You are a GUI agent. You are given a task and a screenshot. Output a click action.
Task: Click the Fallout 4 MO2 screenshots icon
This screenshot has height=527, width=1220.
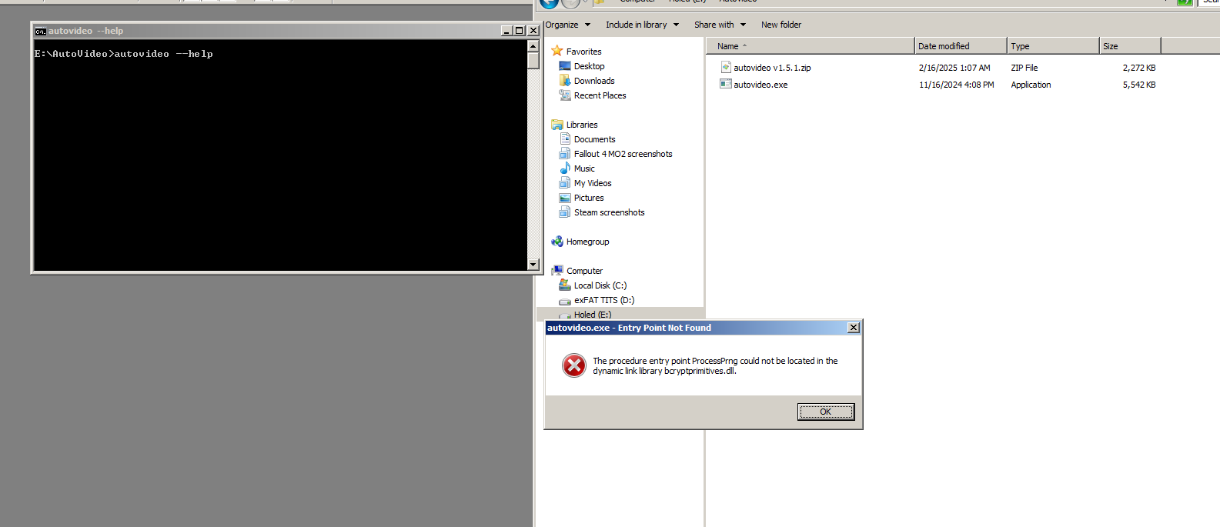(x=565, y=153)
